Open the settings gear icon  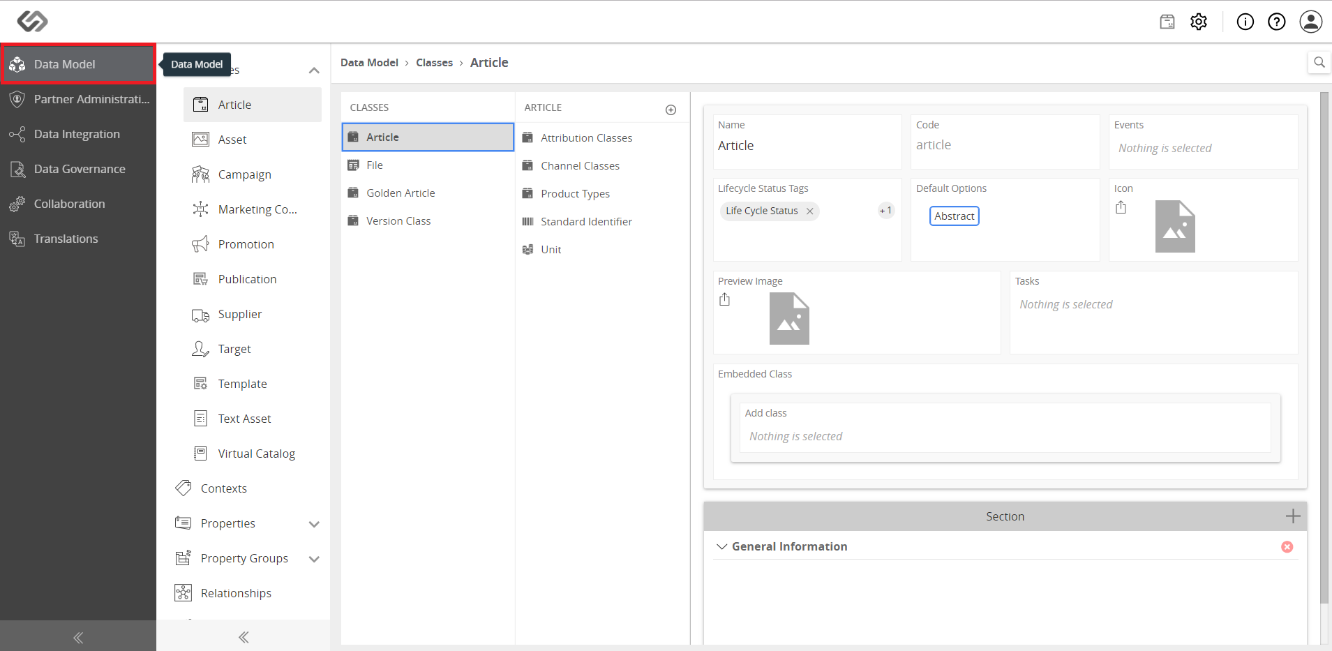click(x=1199, y=22)
